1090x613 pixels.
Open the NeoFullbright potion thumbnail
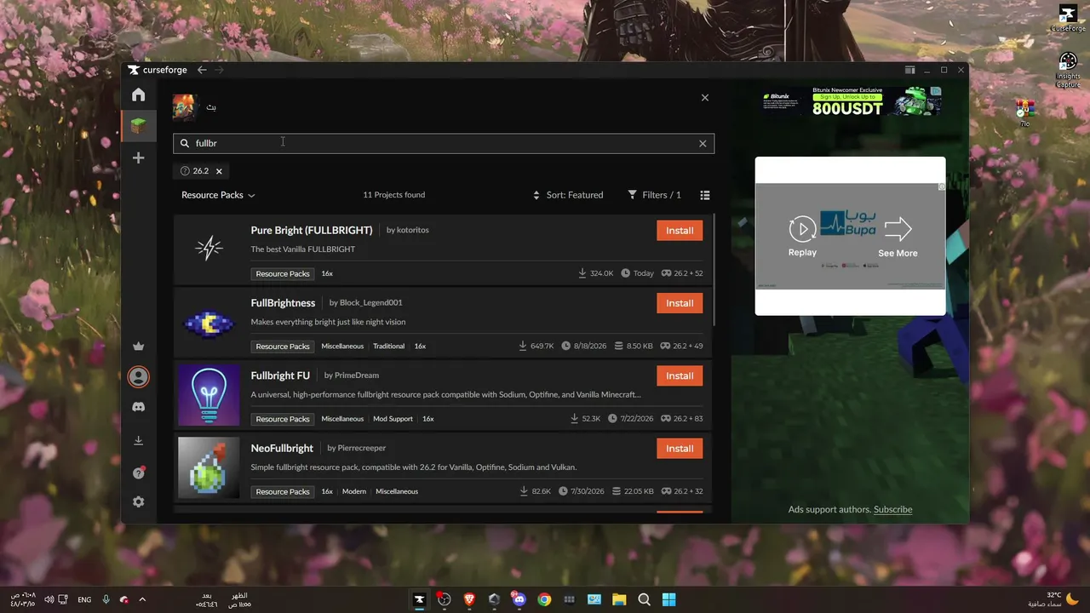tap(209, 467)
